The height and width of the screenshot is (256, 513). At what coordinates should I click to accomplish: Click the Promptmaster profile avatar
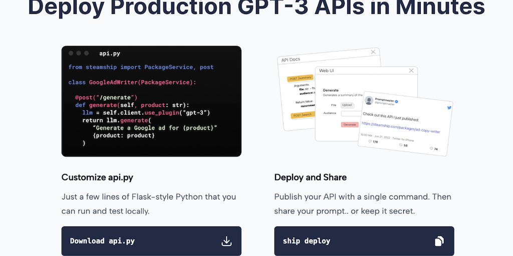369,100
